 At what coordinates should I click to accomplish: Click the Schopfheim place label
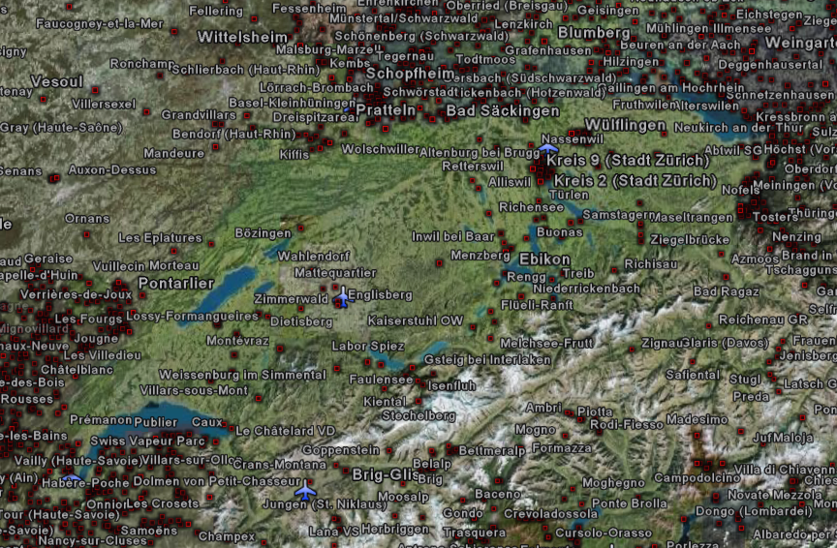[410, 74]
